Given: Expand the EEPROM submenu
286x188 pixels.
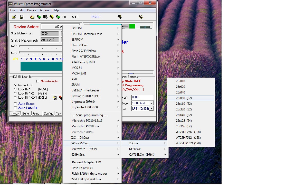Looking at the screenshot, I should point(92,40).
